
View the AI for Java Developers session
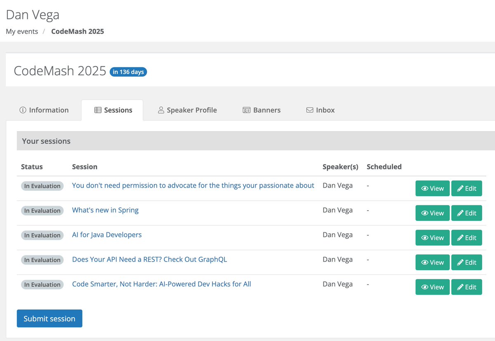(x=432, y=238)
